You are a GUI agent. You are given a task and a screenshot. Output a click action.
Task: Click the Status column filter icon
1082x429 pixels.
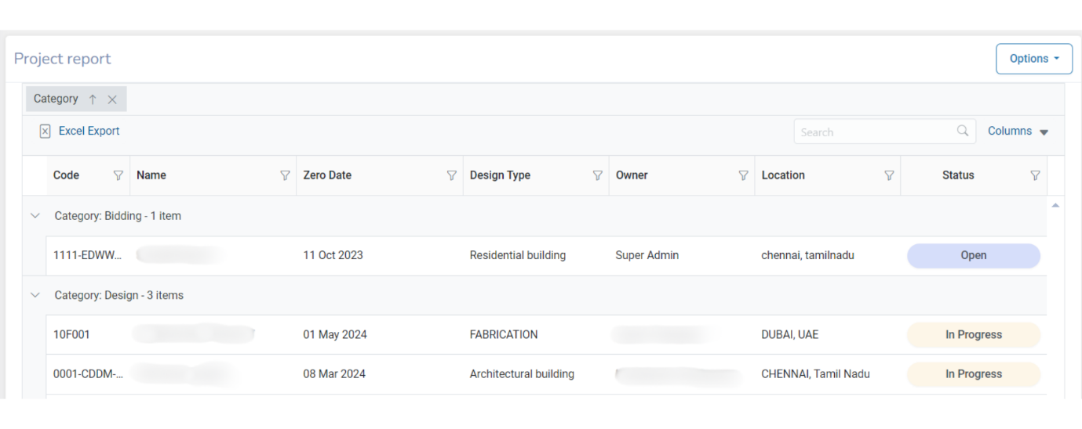[x=1035, y=175]
